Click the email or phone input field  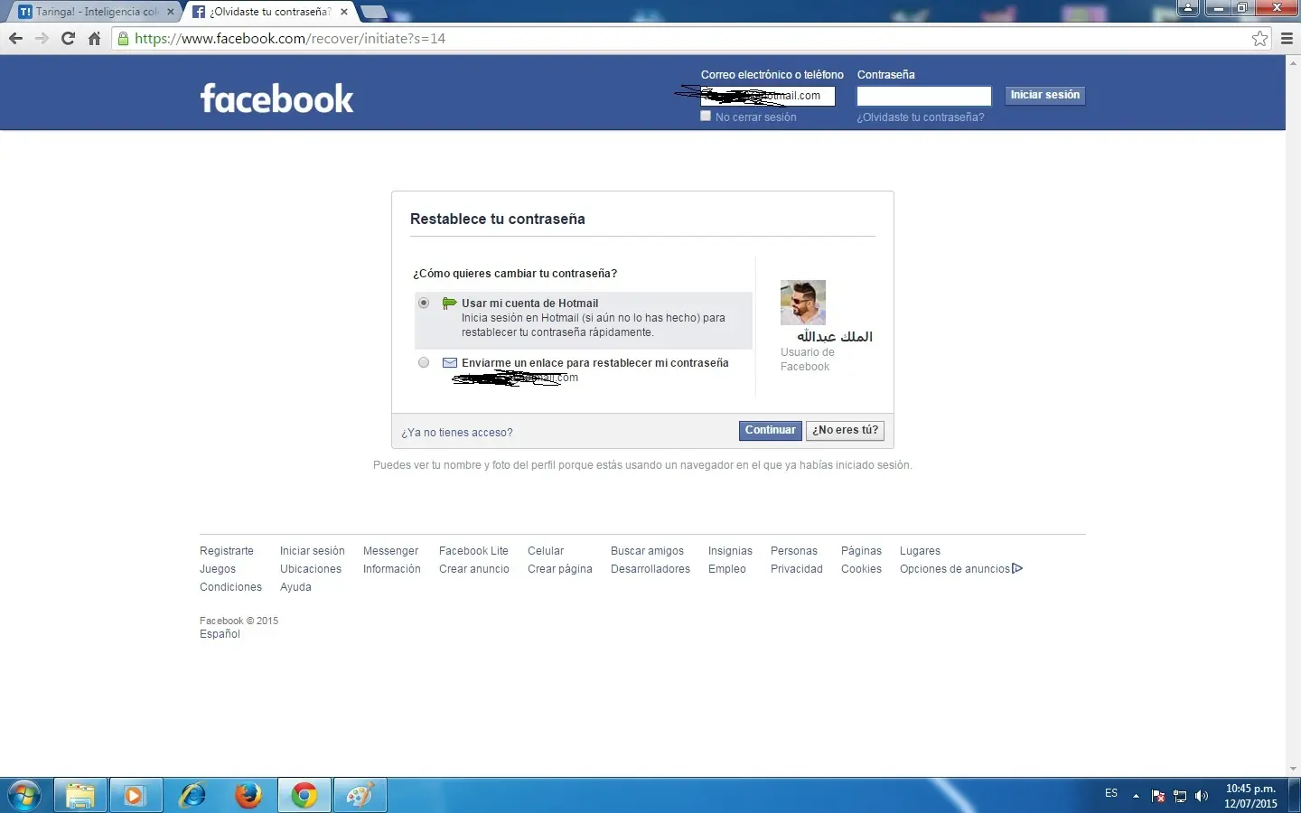pyautogui.click(x=768, y=96)
